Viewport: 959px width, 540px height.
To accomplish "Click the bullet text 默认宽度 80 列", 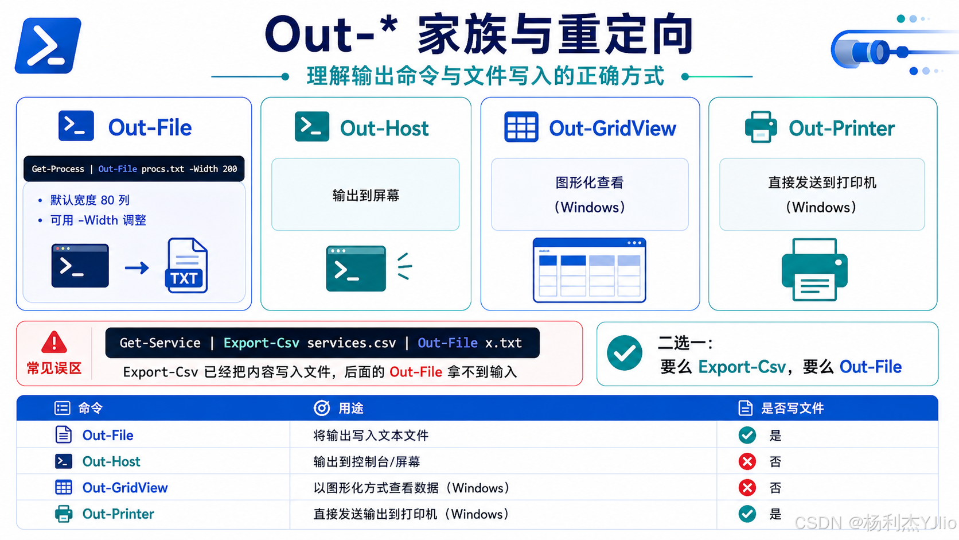I will tap(89, 200).
